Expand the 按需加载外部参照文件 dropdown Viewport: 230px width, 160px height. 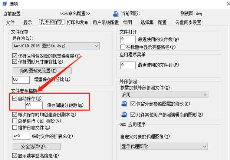click(x=164, y=94)
